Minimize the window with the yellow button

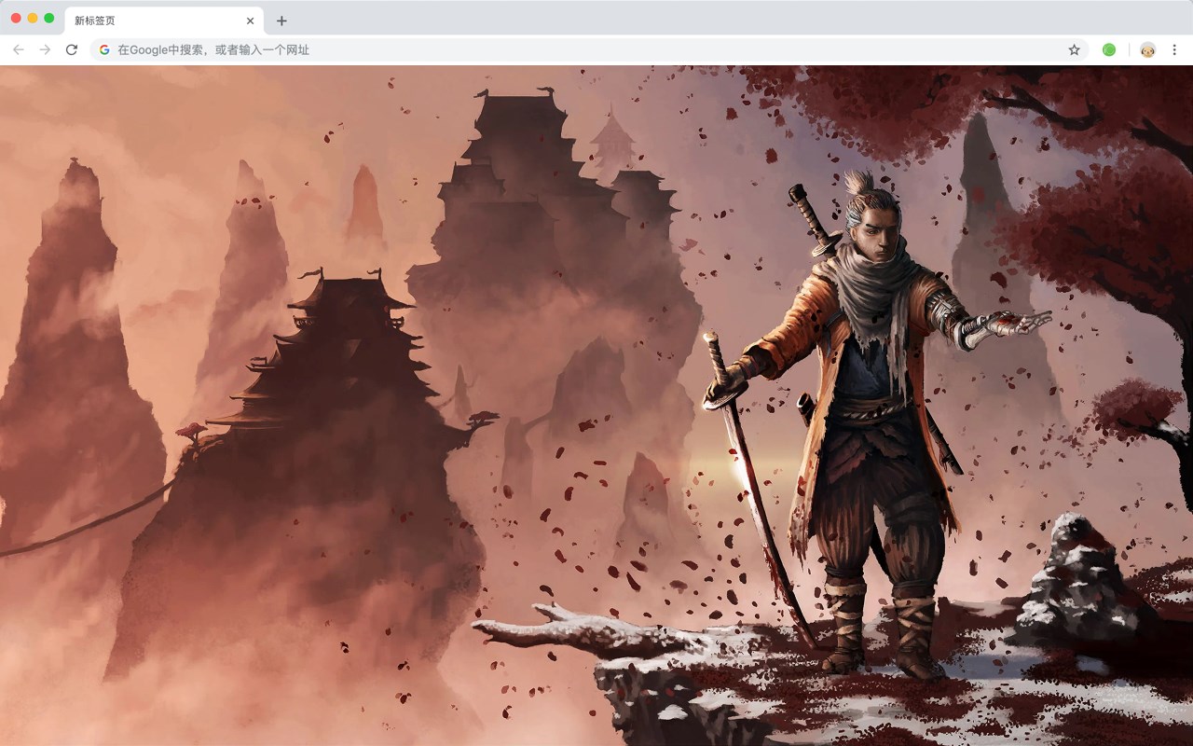[33, 19]
